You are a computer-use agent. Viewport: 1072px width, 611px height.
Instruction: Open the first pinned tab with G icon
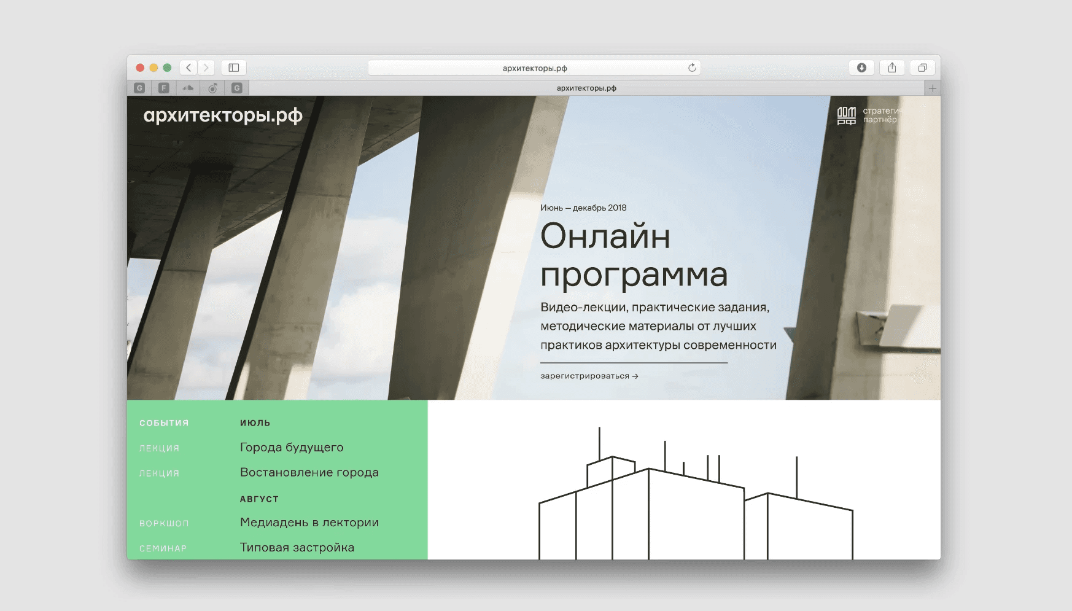139,88
